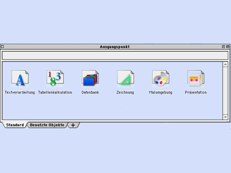Switch to the Standard tab

[15, 125]
